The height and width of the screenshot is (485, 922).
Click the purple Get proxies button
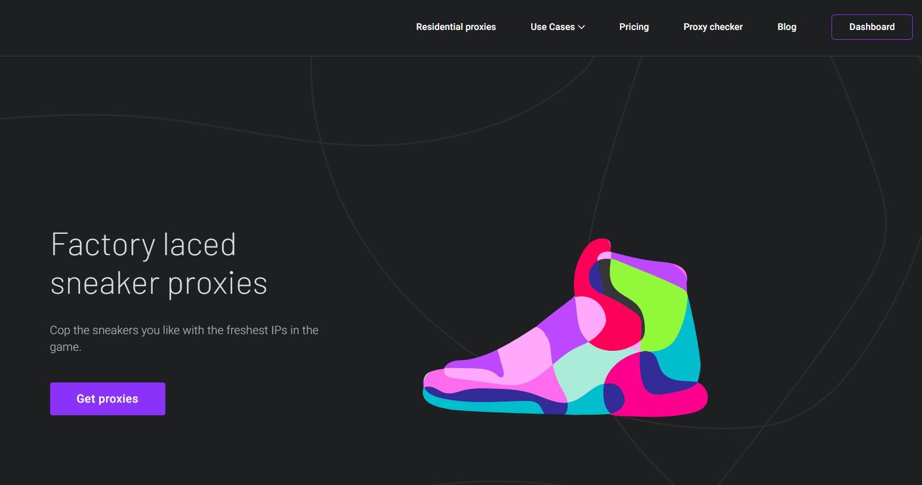pos(108,399)
